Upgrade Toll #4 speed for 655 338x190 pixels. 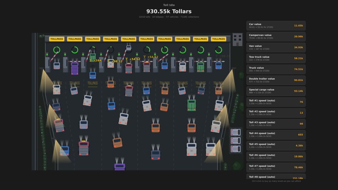pos(276,135)
